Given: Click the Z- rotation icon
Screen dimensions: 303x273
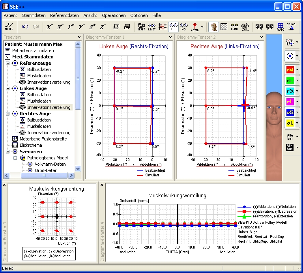Looking at the screenshot, I should (x=103, y=27).
